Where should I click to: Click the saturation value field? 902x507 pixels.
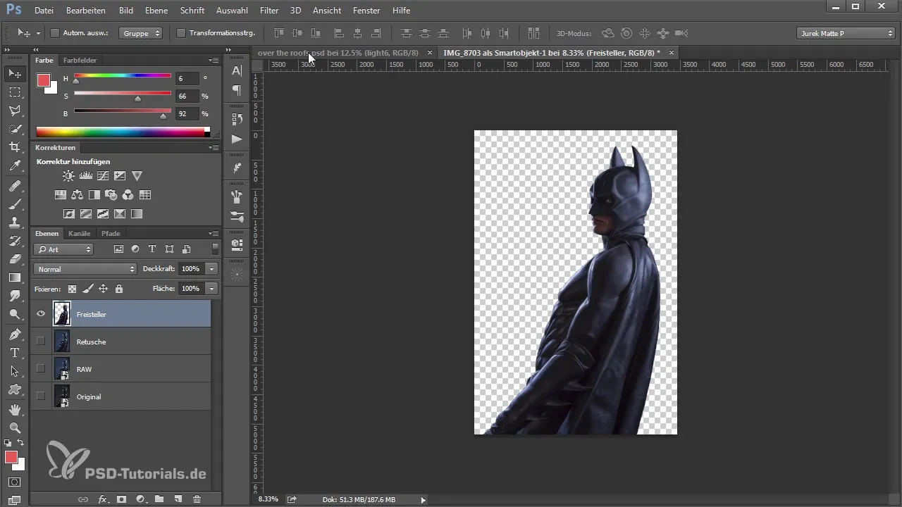[187, 96]
